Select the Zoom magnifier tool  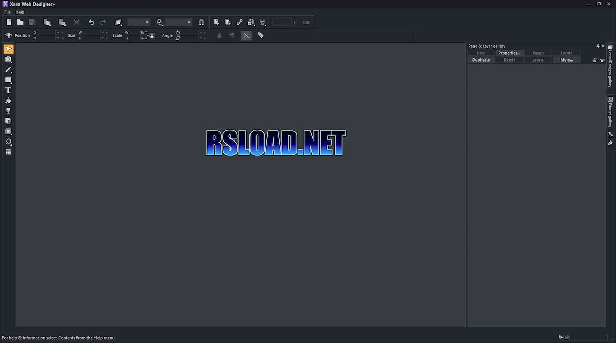tap(8, 142)
